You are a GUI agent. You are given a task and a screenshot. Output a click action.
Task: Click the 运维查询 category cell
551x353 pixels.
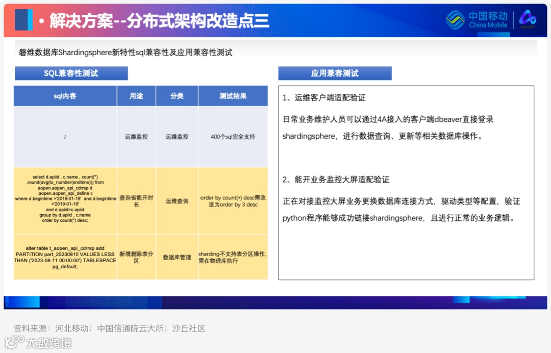177,201
